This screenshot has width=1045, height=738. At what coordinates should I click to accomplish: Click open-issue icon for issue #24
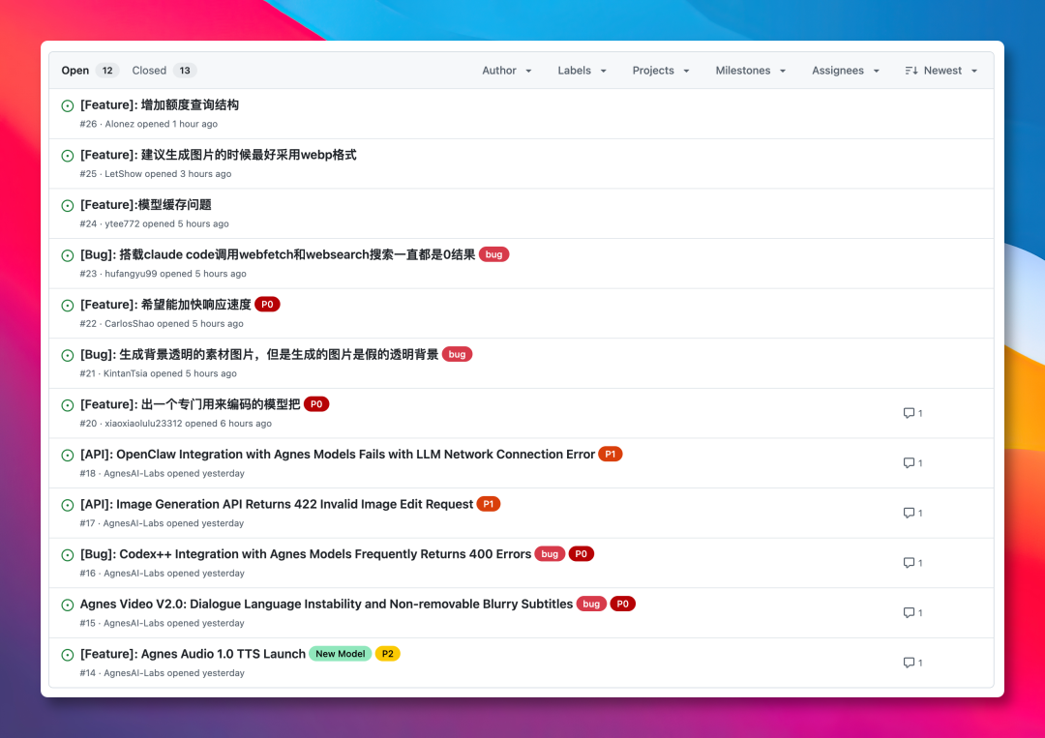pos(68,206)
